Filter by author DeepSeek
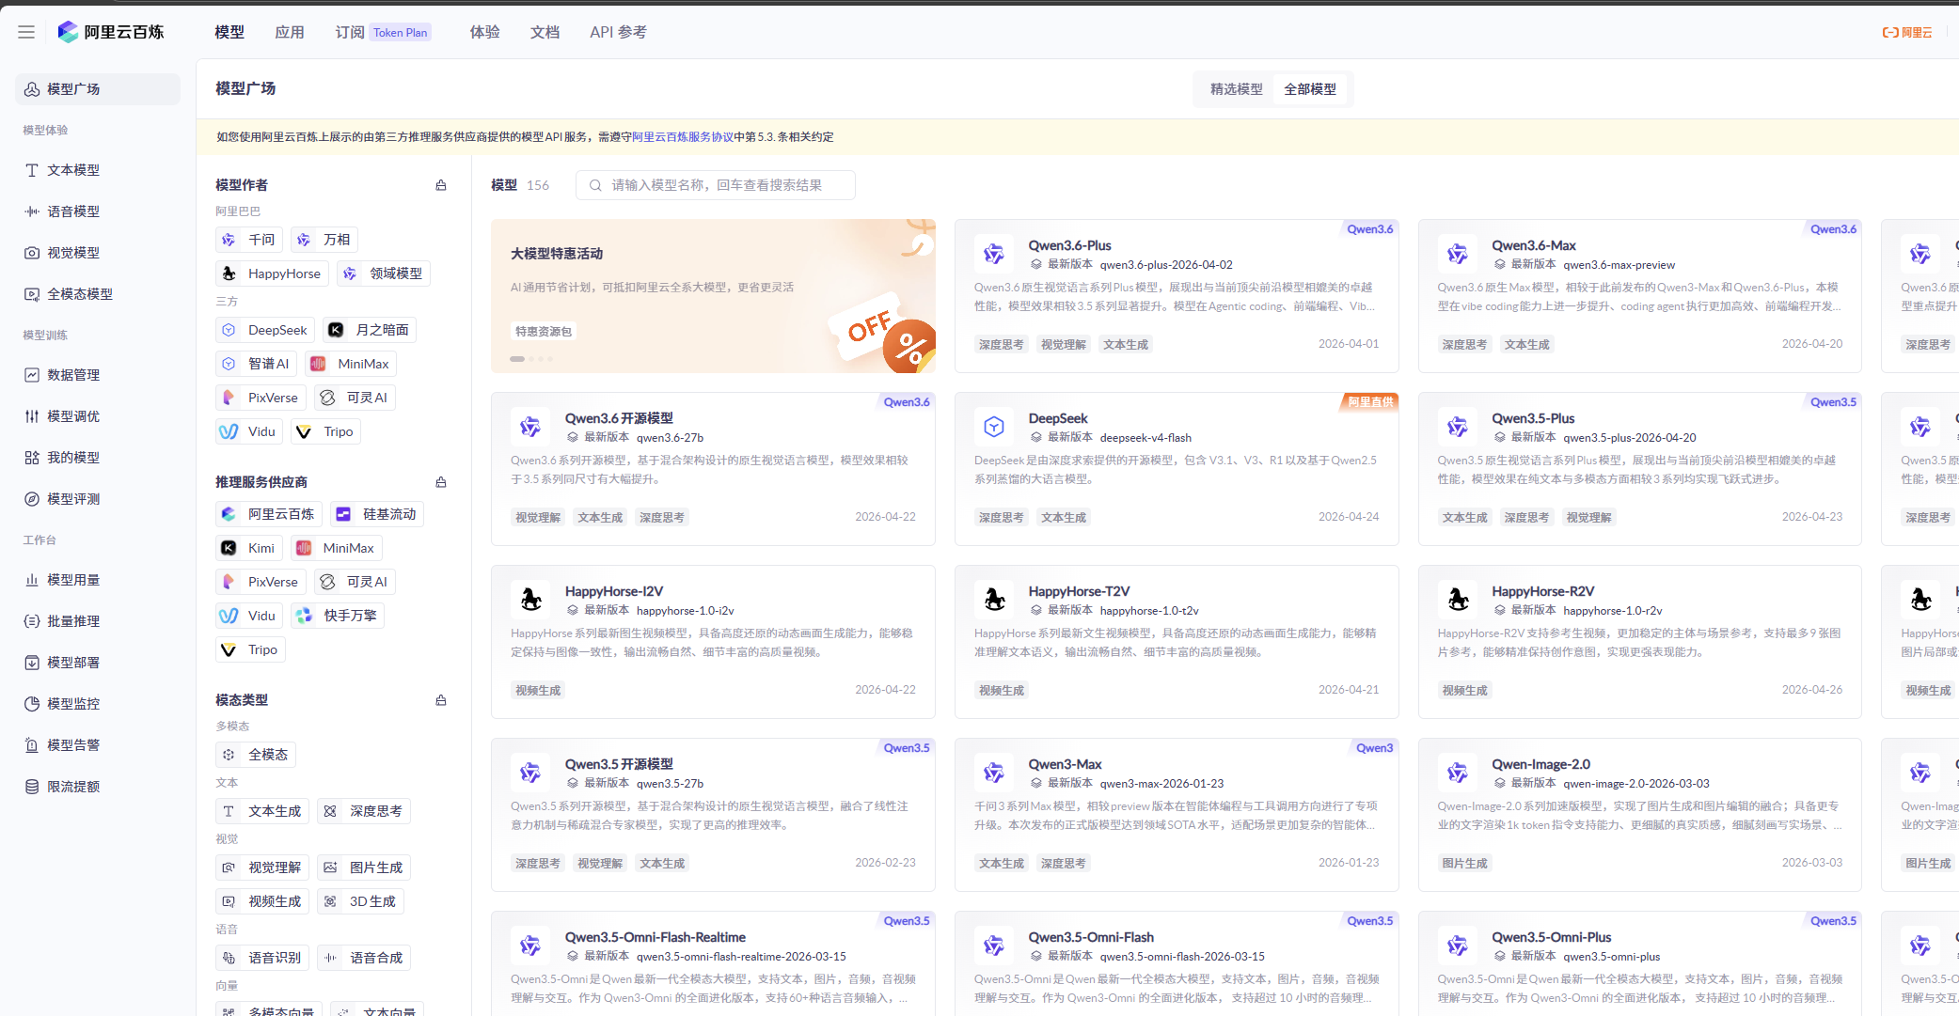 (265, 330)
